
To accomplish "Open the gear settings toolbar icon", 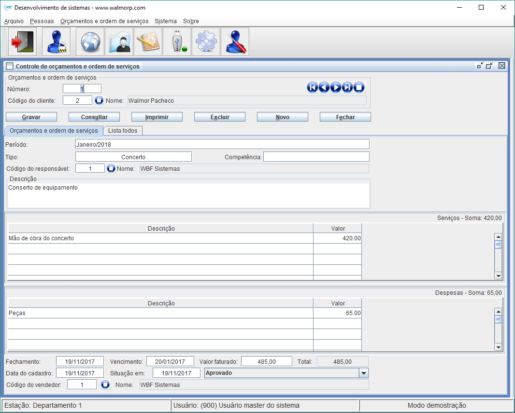I will [206, 42].
